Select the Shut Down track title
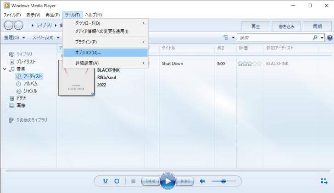 (173, 64)
